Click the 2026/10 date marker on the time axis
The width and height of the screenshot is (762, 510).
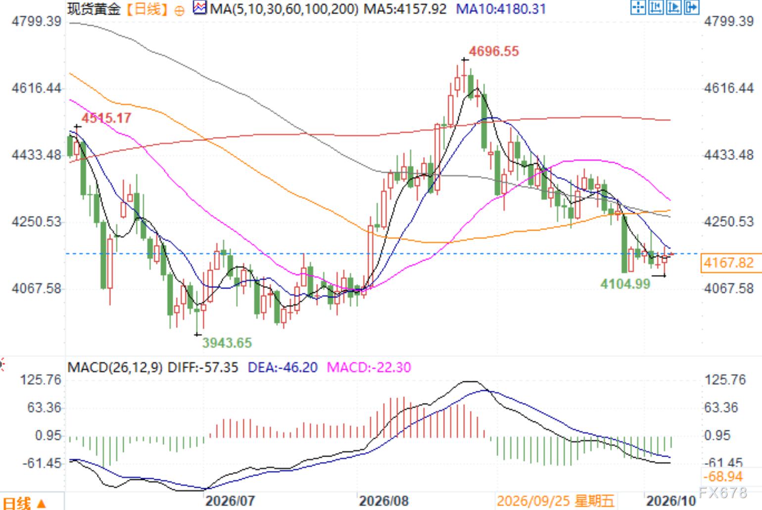671,501
